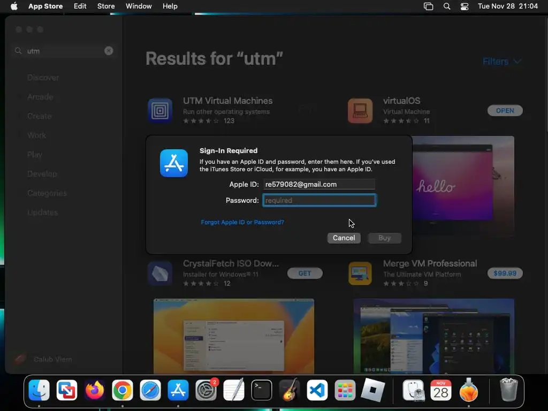Open Terminal from the Dock
The width and height of the screenshot is (548, 411).
(x=261, y=390)
